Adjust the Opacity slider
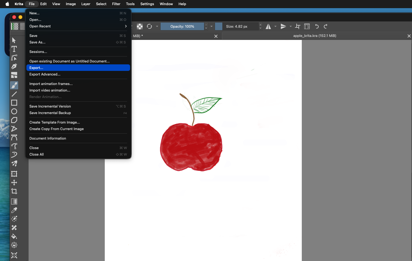The height and width of the screenshot is (261, 412). pyautogui.click(x=182, y=26)
